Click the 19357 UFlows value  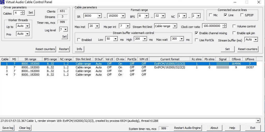click(x=250, y=67)
